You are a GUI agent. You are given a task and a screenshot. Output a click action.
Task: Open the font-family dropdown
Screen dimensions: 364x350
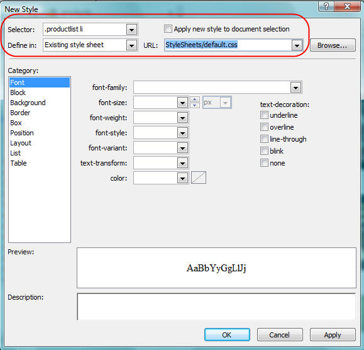click(x=218, y=87)
